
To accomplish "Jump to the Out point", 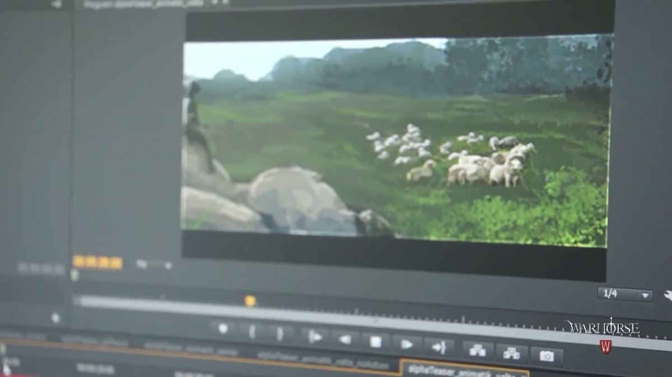I will coord(439,347).
